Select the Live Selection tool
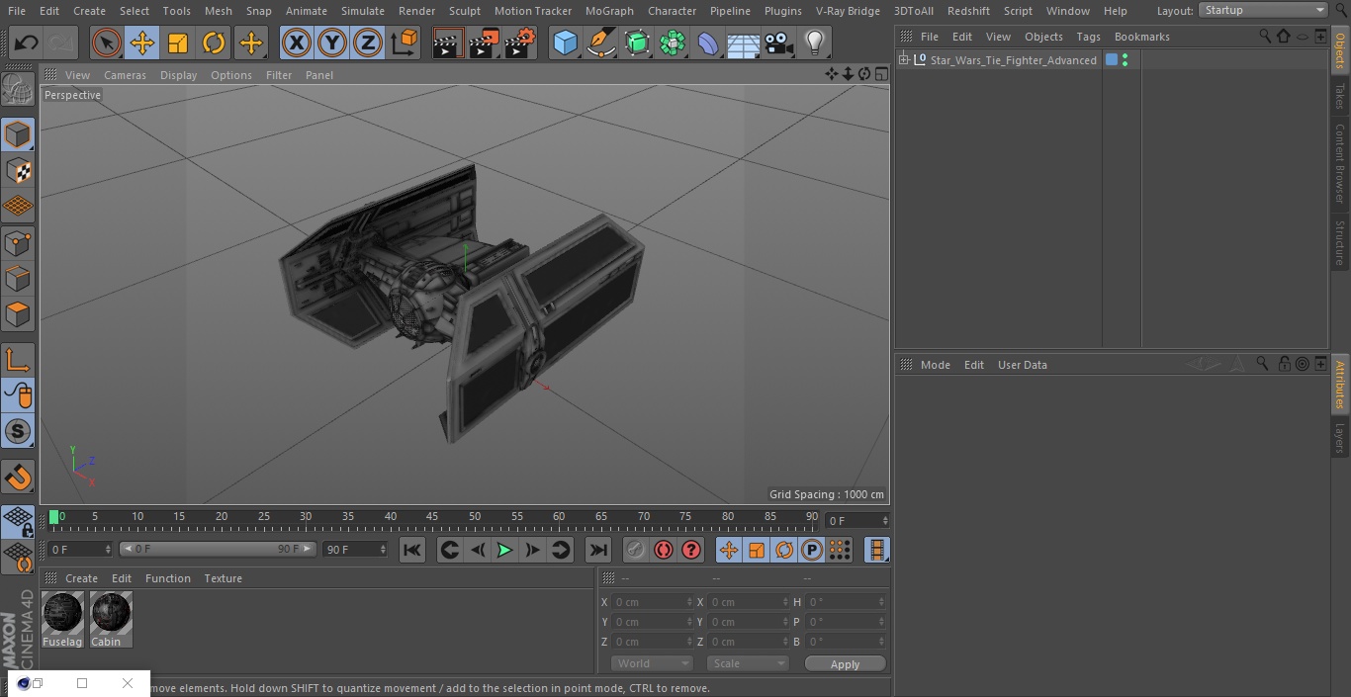Image resolution: width=1351 pixels, height=697 pixels. click(106, 43)
